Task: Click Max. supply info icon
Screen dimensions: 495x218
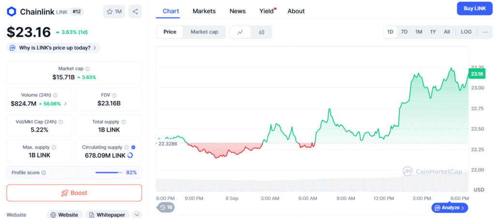Action: (x=54, y=147)
